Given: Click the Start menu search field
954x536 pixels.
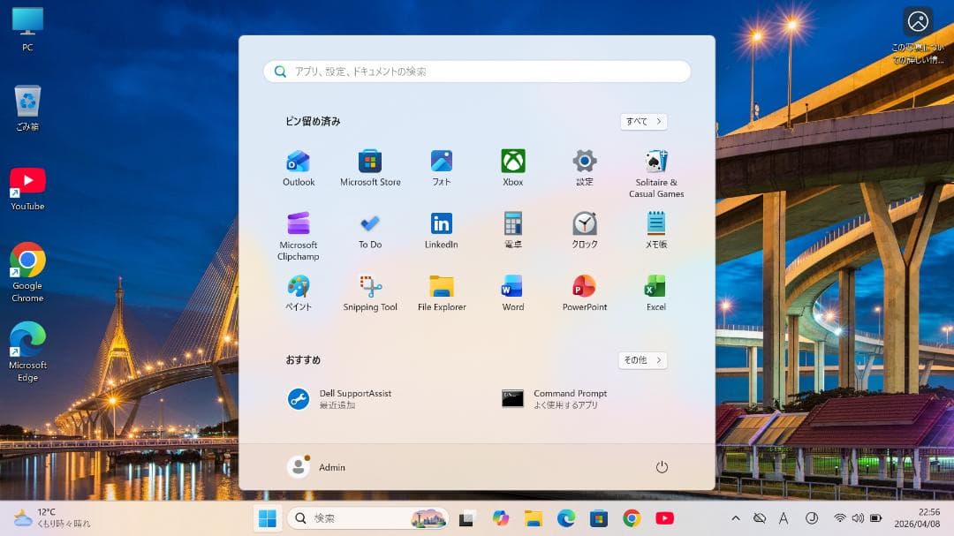Looking at the screenshot, I should pyautogui.click(x=477, y=72).
